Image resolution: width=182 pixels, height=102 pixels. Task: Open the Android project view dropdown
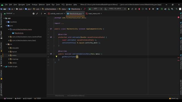(9, 14)
